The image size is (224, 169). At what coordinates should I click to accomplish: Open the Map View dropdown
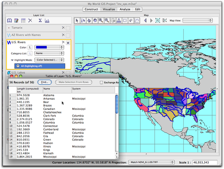point(198,20)
